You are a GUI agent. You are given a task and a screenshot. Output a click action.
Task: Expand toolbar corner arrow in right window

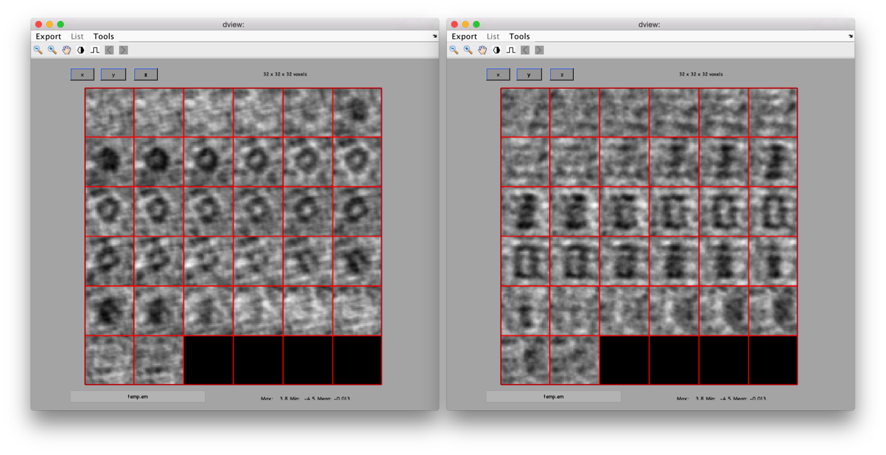point(850,36)
